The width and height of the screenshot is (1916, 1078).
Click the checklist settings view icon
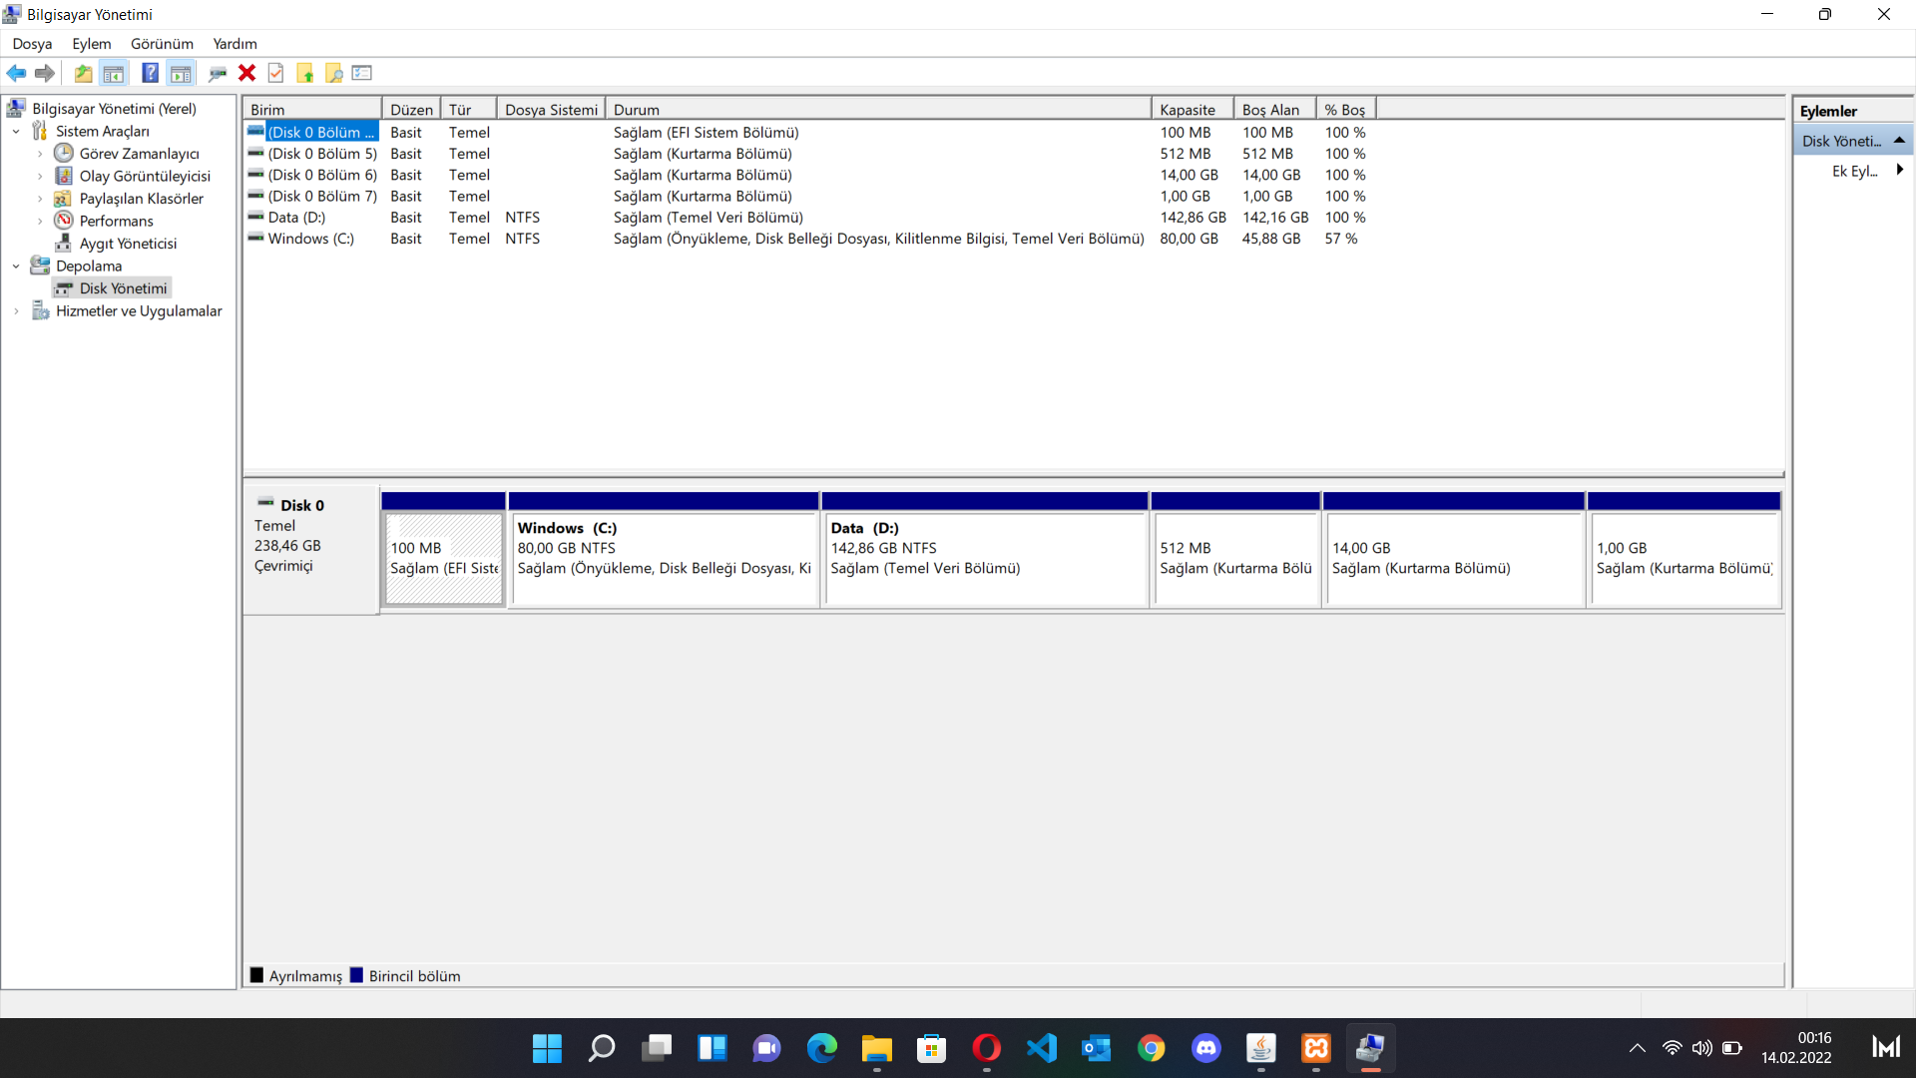point(362,73)
